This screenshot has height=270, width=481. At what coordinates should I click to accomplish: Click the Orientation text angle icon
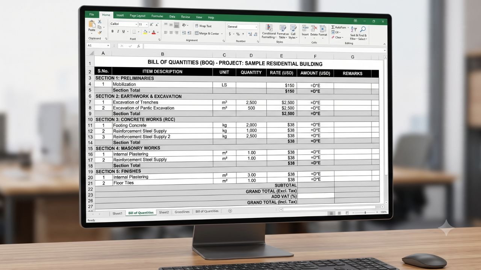click(x=184, y=25)
